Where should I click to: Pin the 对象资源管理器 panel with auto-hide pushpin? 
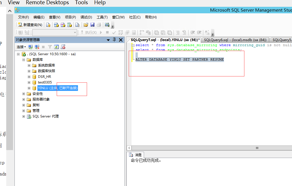pos(114,40)
